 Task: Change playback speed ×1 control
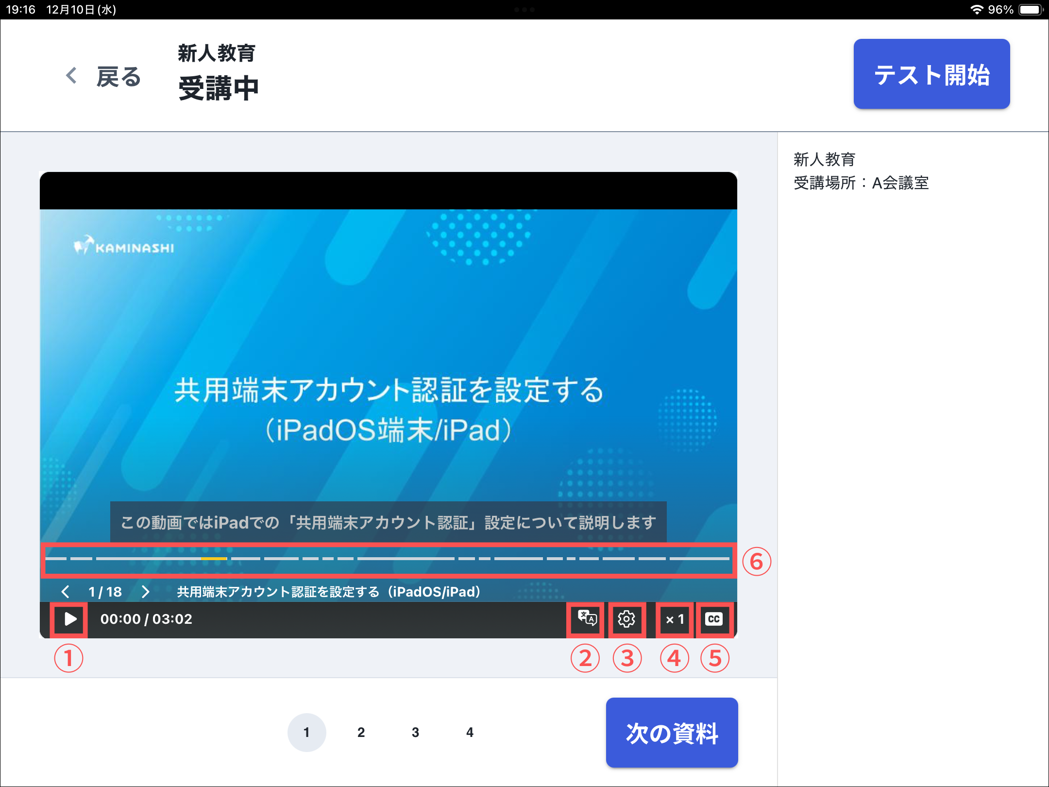click(x=675, y=619)
